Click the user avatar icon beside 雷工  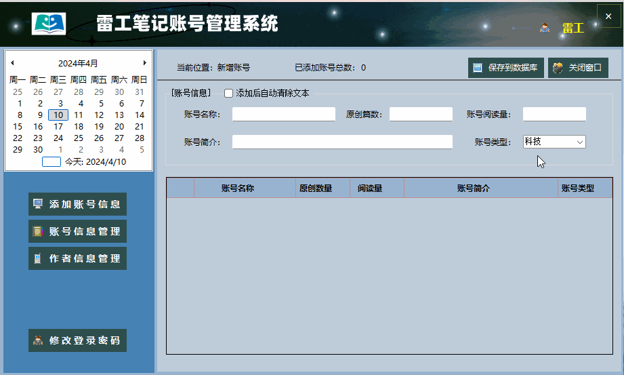pos(545,28)
